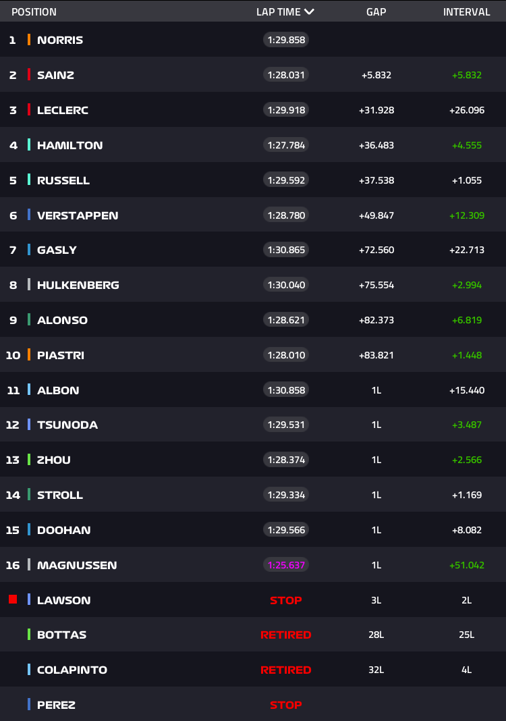
Task: Click Norris's orange team color bar
Action: (x=29, y=40)
